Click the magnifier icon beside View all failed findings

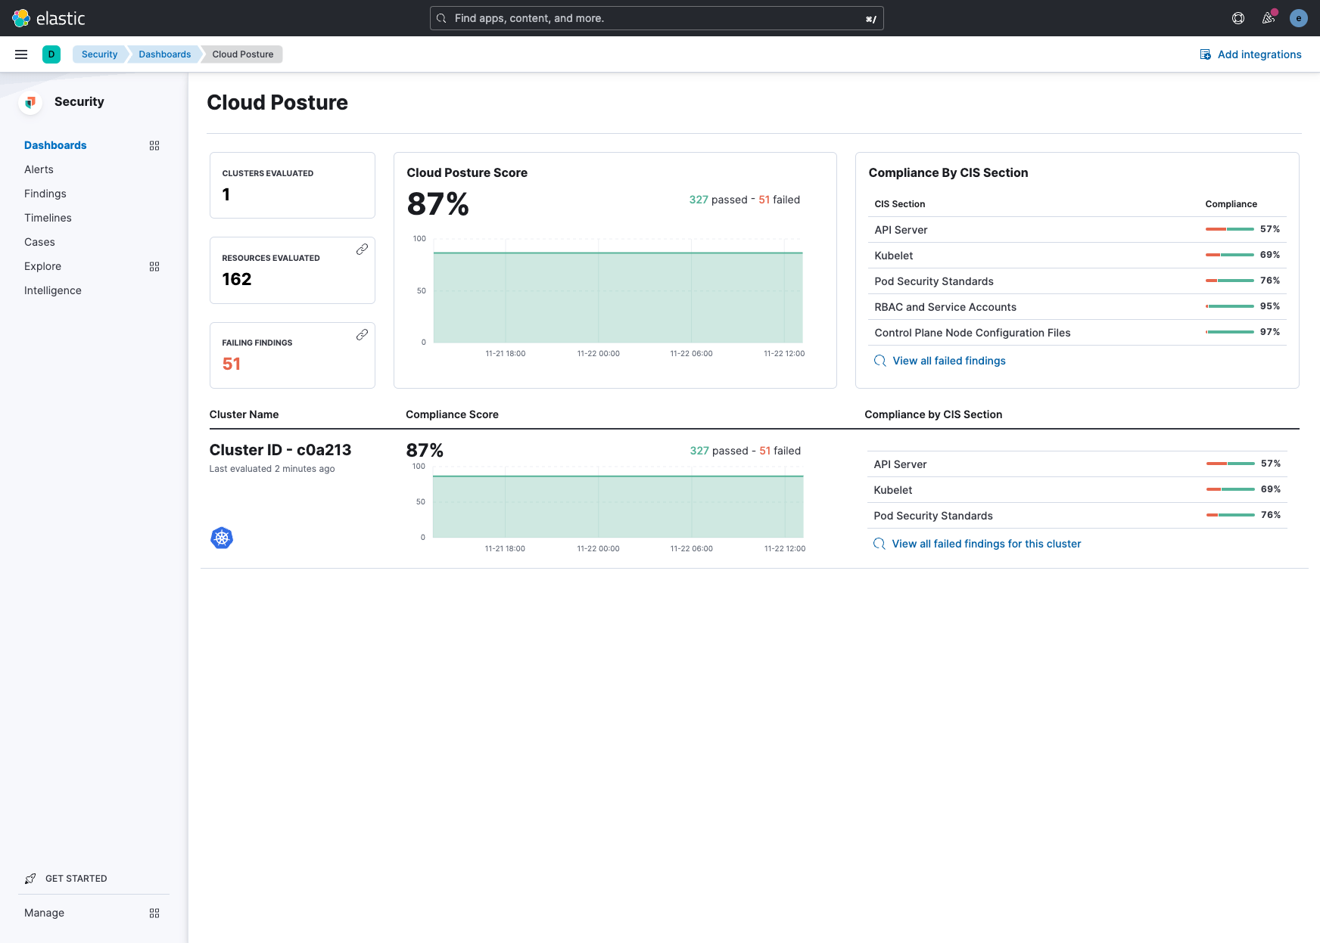[x=879, y=361]
